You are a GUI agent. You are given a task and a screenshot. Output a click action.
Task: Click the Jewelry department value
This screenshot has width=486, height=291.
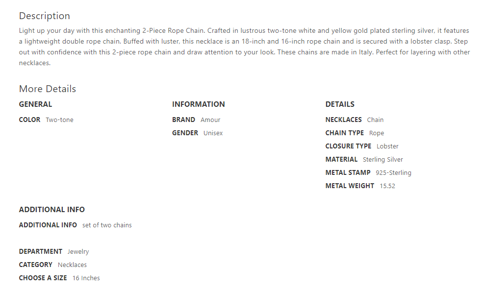coord(78,252)
